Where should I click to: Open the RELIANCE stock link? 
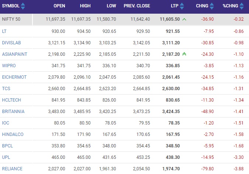click(x=12, y=169)
